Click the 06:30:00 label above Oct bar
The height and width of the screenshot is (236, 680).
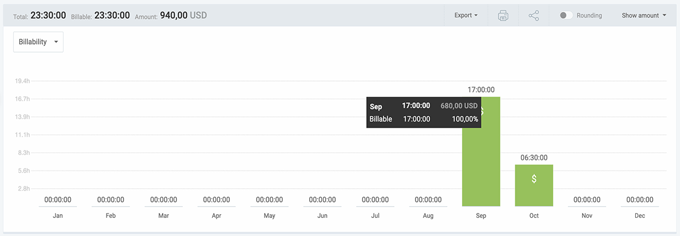point(534,157)
